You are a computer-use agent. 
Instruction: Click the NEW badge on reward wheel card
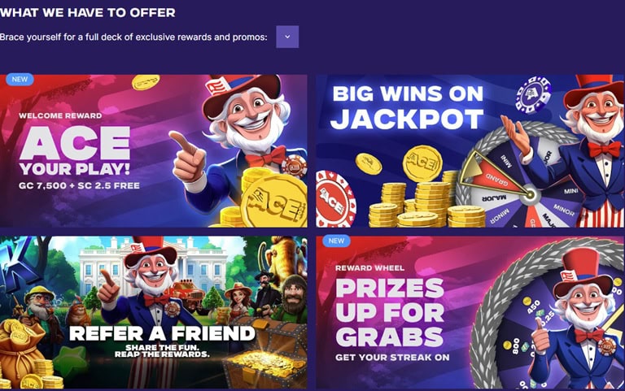[336, 241]
